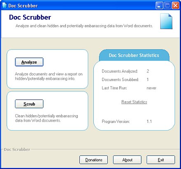Show the About information

coord(127,160)
